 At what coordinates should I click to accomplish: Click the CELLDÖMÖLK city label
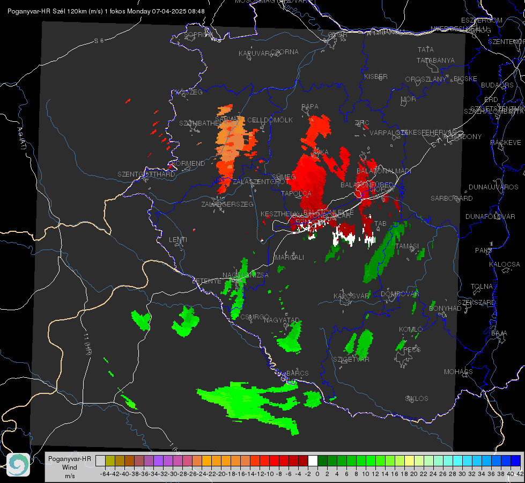(x=270, y=120)
